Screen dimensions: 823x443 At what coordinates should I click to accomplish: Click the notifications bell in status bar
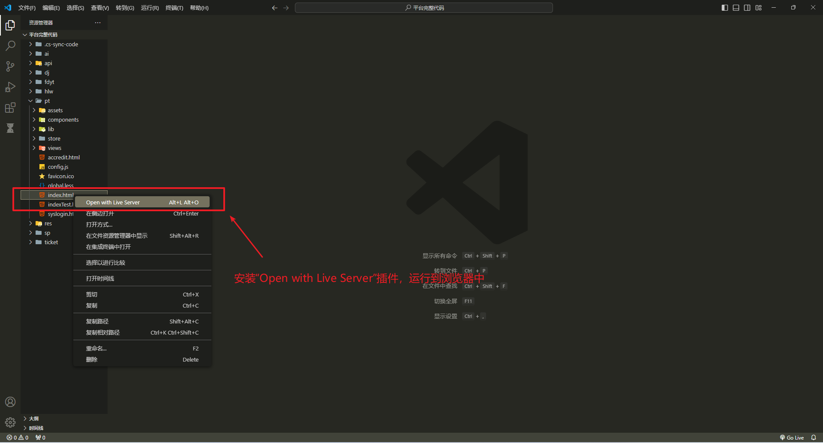tap(814, 437)
